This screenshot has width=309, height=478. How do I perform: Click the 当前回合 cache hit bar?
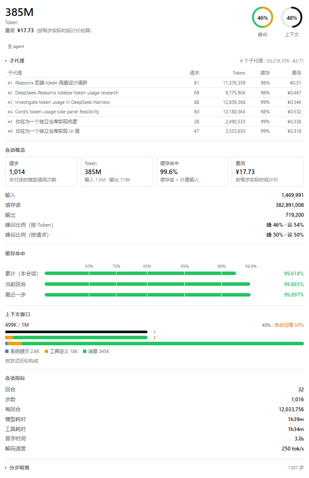click(x=147, y=284)
